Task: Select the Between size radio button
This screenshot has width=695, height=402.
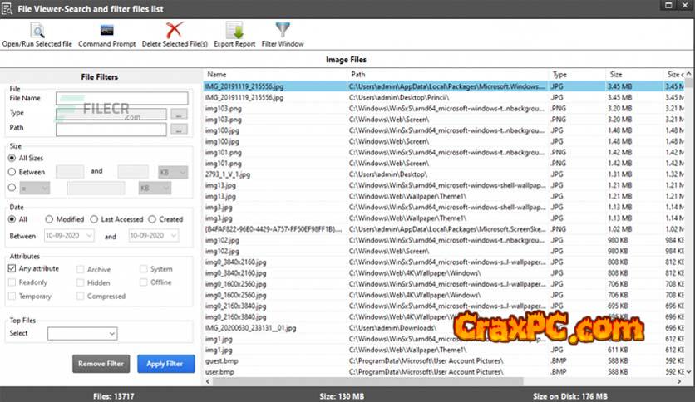Action: [12, 171]
